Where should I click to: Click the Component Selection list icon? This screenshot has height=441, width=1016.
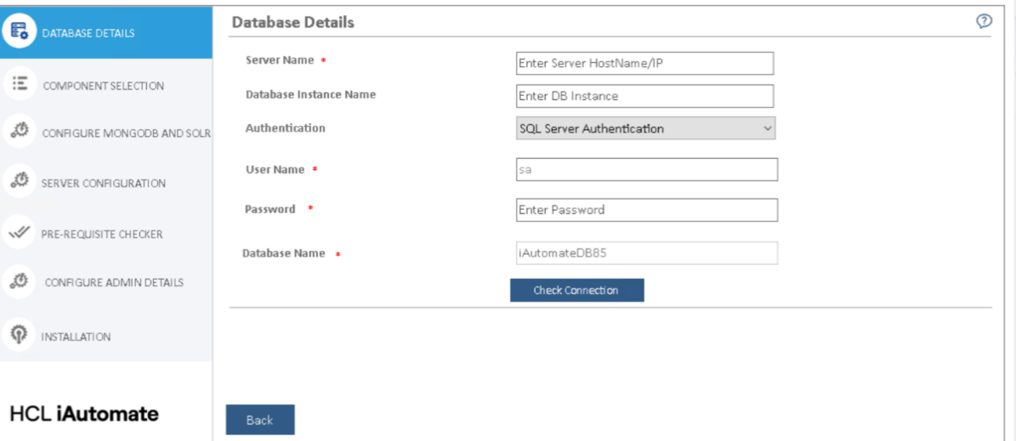pyautogui.click(x=20, y=83)
